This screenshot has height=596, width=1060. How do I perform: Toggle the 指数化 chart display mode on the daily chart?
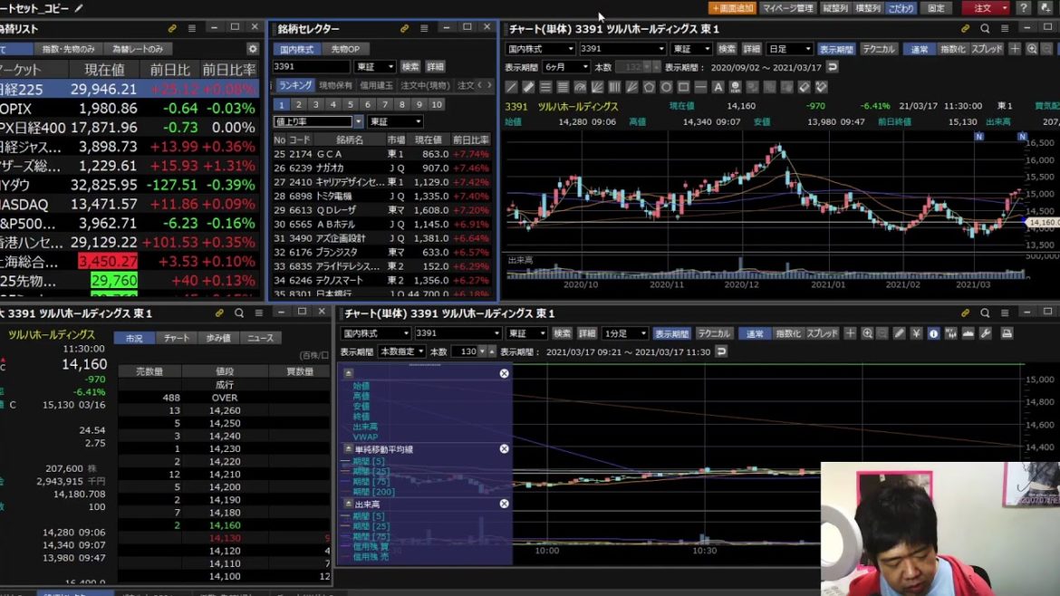[951, 49]
